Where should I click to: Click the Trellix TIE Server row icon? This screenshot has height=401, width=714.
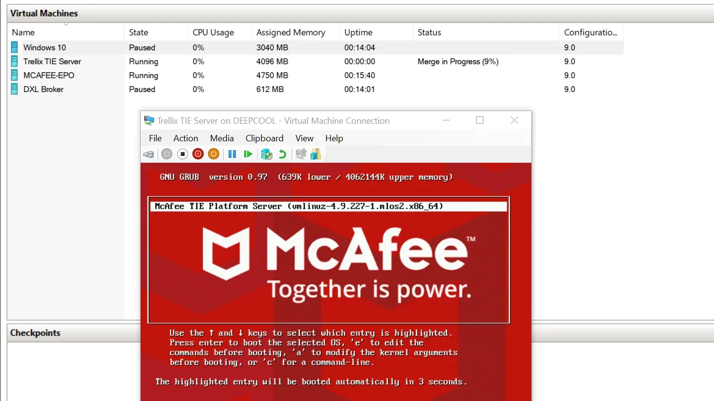point(15,61)
